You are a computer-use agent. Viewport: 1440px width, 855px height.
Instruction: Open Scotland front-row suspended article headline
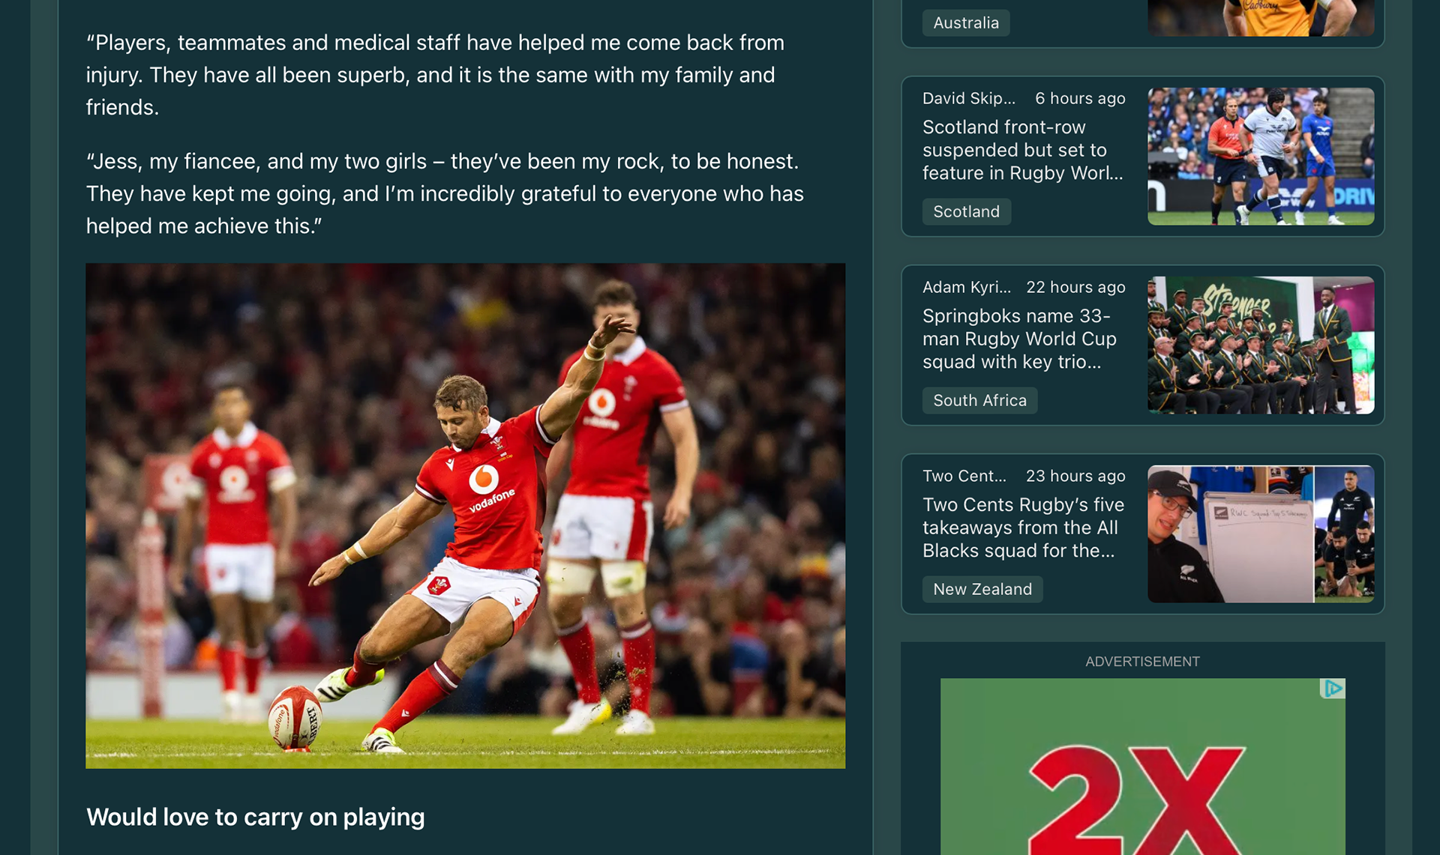[1023, 150]
